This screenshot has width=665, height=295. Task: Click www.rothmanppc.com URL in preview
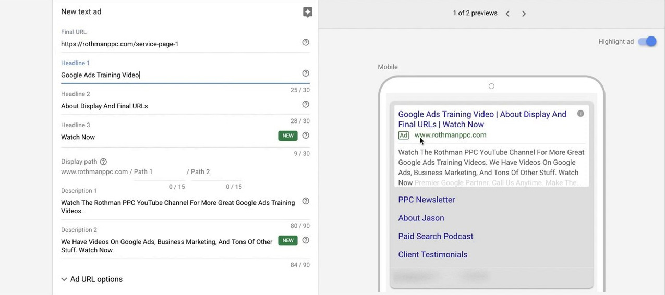pos(450,135)
